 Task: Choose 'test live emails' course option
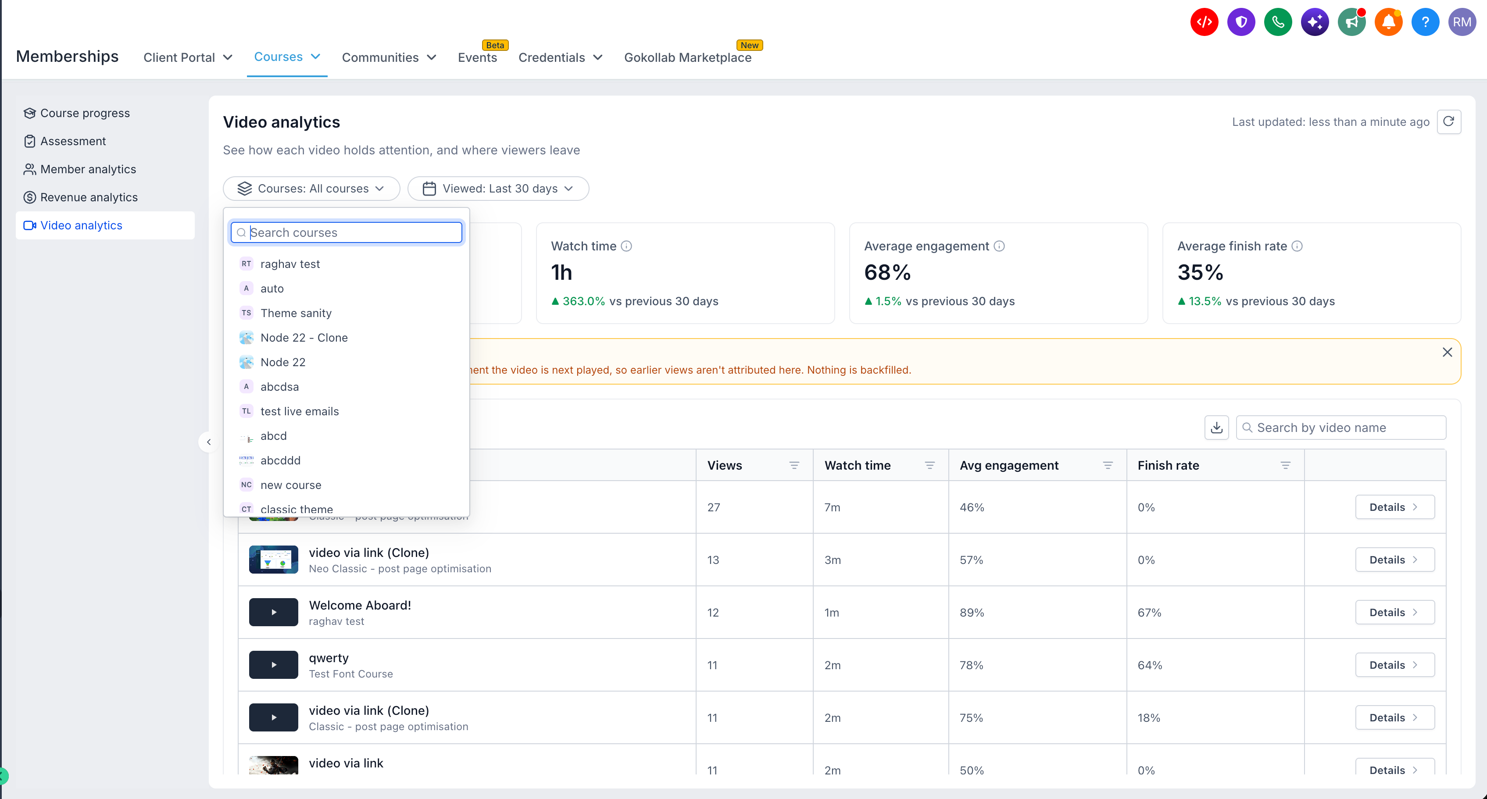347,411
